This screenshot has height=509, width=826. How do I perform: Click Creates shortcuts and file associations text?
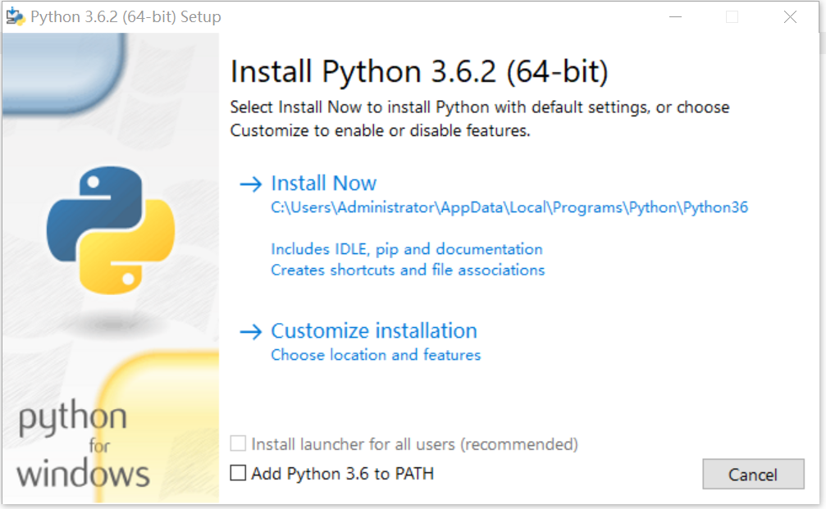(408, 270)
